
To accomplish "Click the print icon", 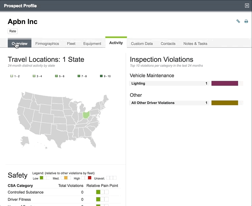I will [246, 21].
